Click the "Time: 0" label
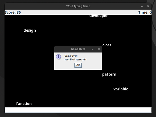 145,12
